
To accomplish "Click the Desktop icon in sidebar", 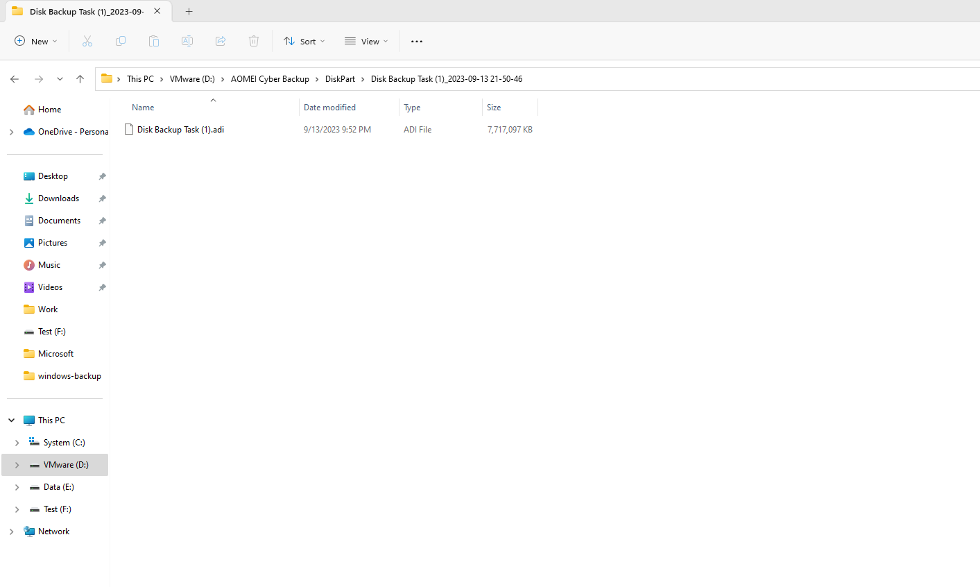I will (29, 176).
